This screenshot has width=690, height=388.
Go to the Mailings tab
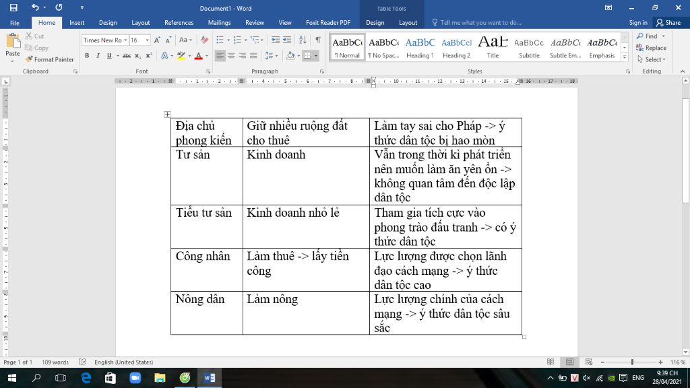(219, 22)
